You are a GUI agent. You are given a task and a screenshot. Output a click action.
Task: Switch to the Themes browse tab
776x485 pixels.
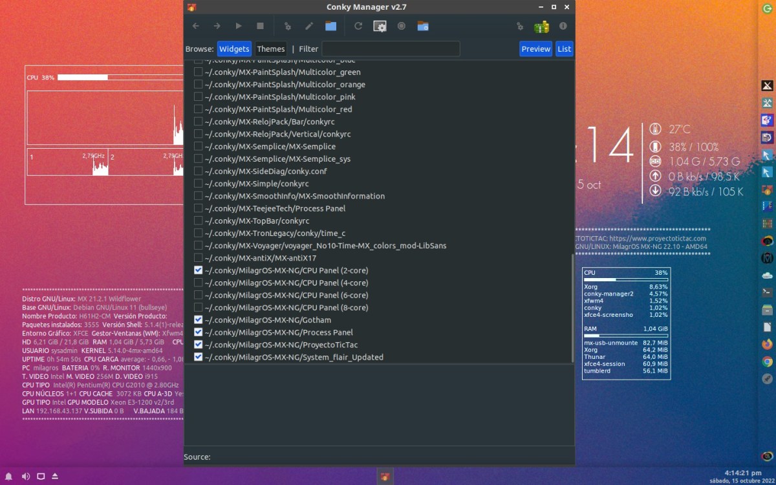[x=270, y=49]
